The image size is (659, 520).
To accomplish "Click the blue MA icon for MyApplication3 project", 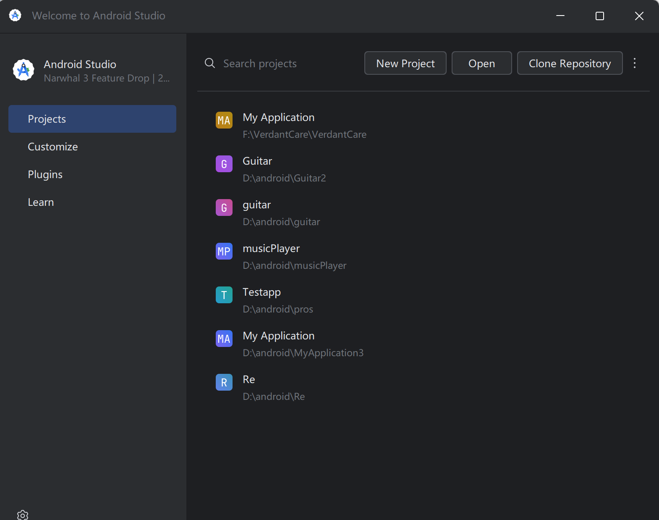I will click(224, 339).
